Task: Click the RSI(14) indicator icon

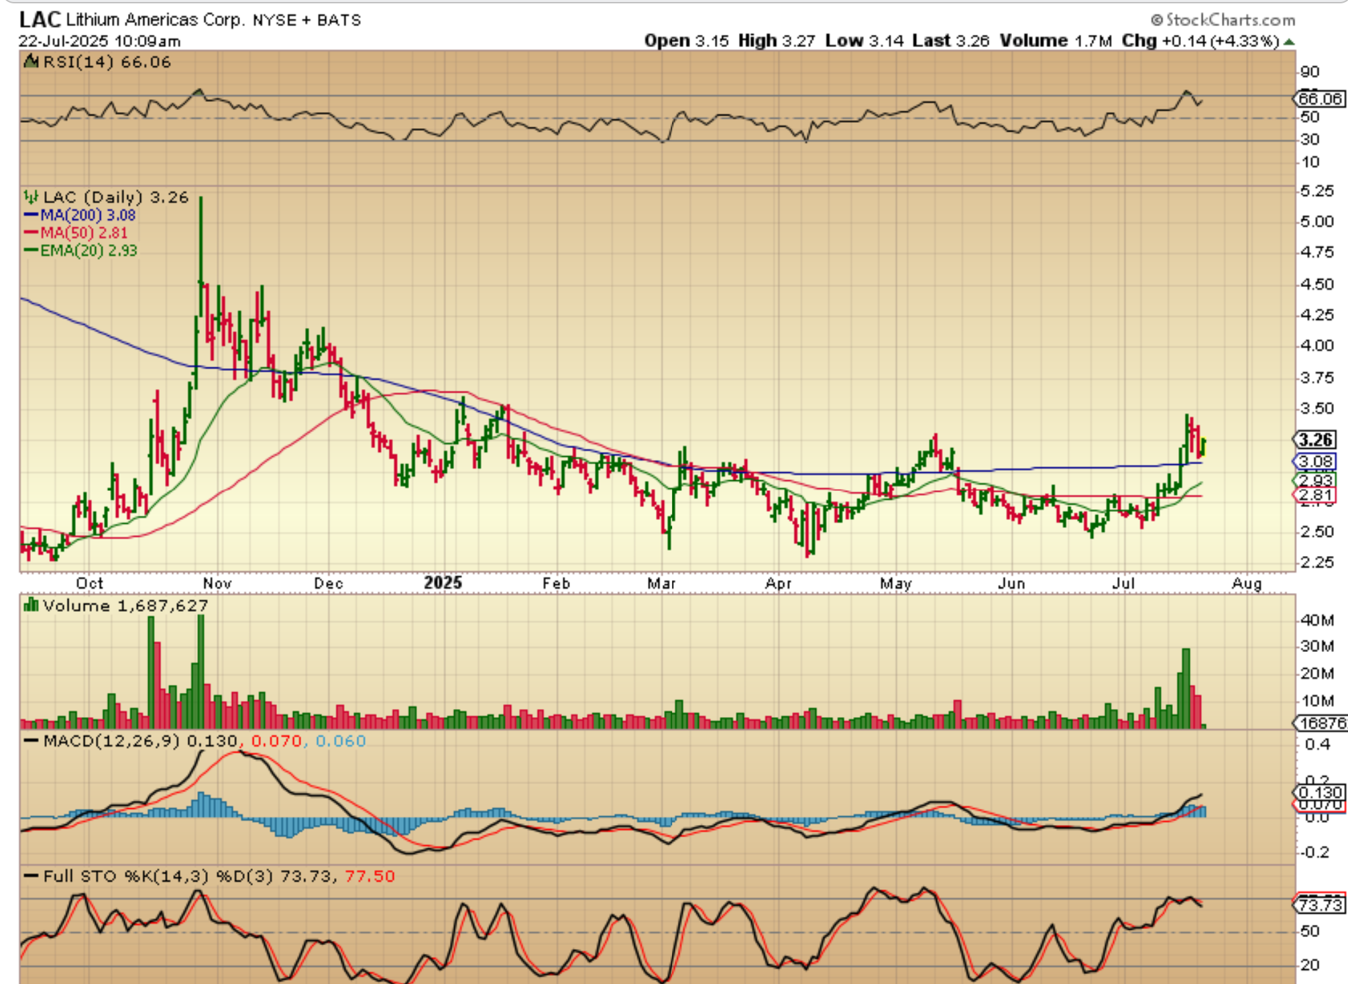Action: coord(31,62)
